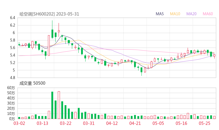Click the chart title 哈空调[SH600202] 2023-05-31
Viewport: 219px width, 130px height.
[x=49, y=14]
